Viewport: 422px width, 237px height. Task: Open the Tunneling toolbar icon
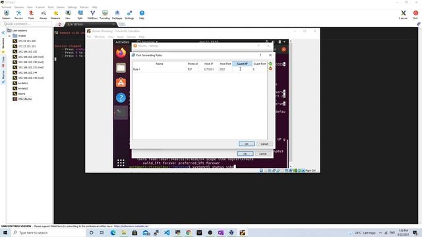click(105, 14)
